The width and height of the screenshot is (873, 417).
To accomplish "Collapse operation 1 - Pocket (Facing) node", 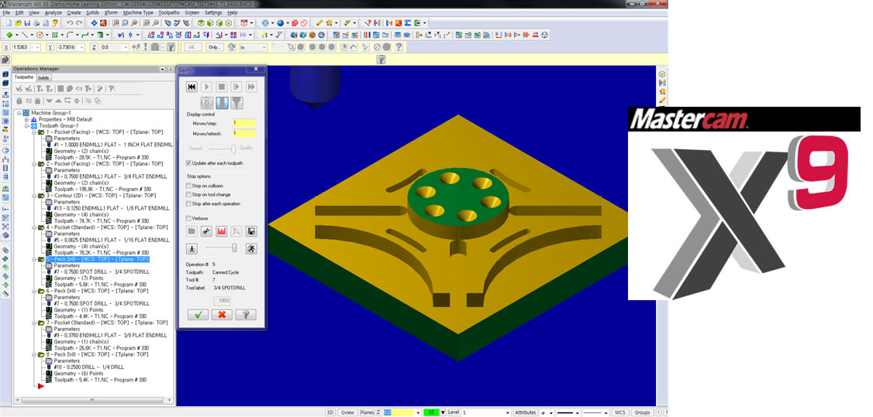I will 34,132.
